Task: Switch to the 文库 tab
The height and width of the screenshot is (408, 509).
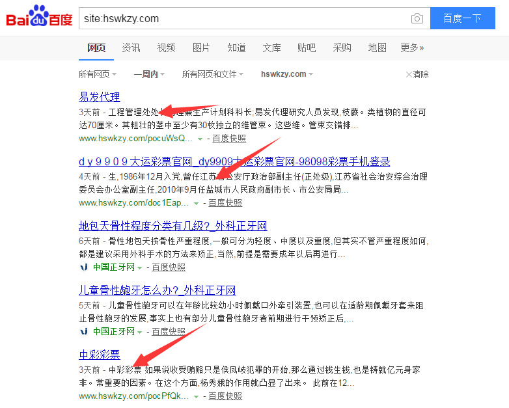Action: (x=271, y=48)
